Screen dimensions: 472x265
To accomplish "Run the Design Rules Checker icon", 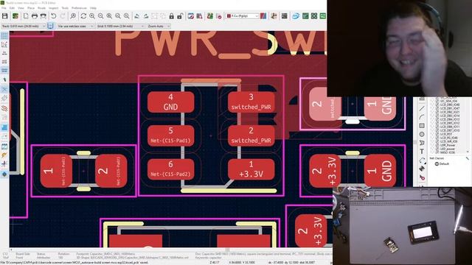I will tap(219, 16).
